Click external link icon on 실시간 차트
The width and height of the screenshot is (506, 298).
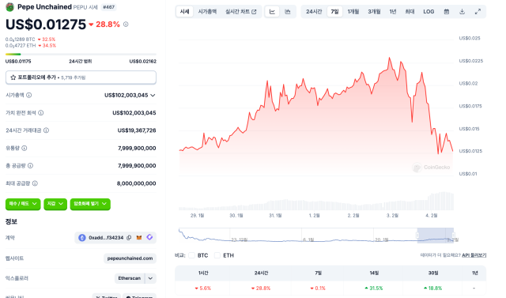[254, 12]
